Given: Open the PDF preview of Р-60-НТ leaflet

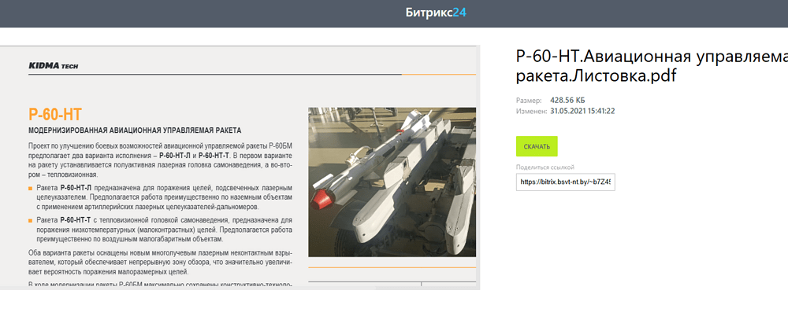Looking at the screenshot, I should pos(240,167).
